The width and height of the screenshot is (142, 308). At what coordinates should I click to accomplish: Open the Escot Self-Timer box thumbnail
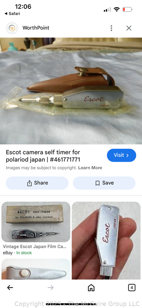point(36,222)
